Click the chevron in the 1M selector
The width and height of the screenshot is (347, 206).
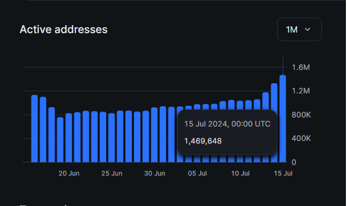[307, 29]
